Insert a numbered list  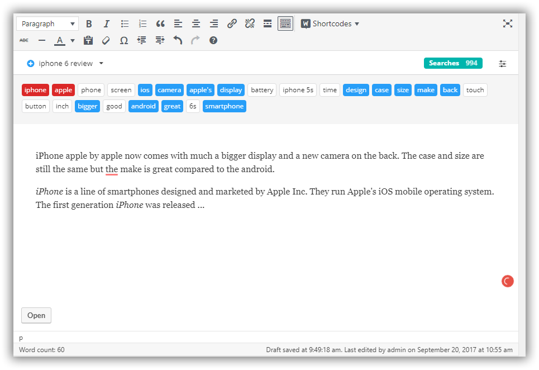[142, 23]
